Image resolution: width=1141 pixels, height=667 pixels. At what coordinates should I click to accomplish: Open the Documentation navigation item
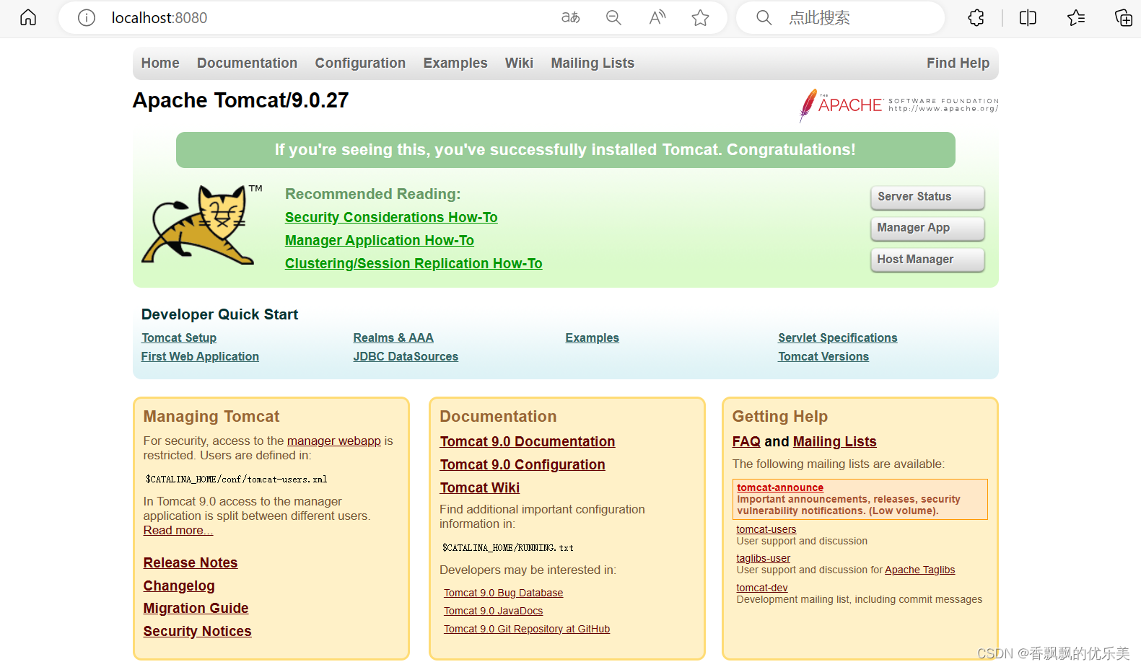(247, 63)
